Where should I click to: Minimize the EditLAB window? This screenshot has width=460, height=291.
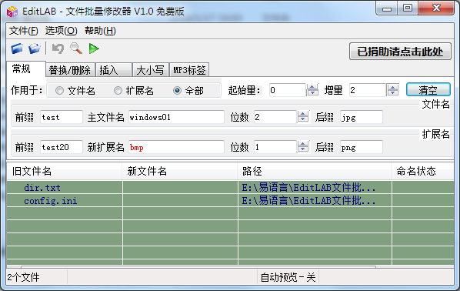pyautogui.click(x=387, y=8)
